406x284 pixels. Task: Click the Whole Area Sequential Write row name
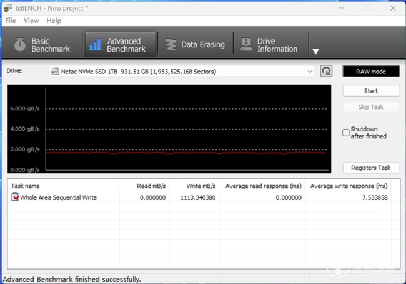coord(58,198)
